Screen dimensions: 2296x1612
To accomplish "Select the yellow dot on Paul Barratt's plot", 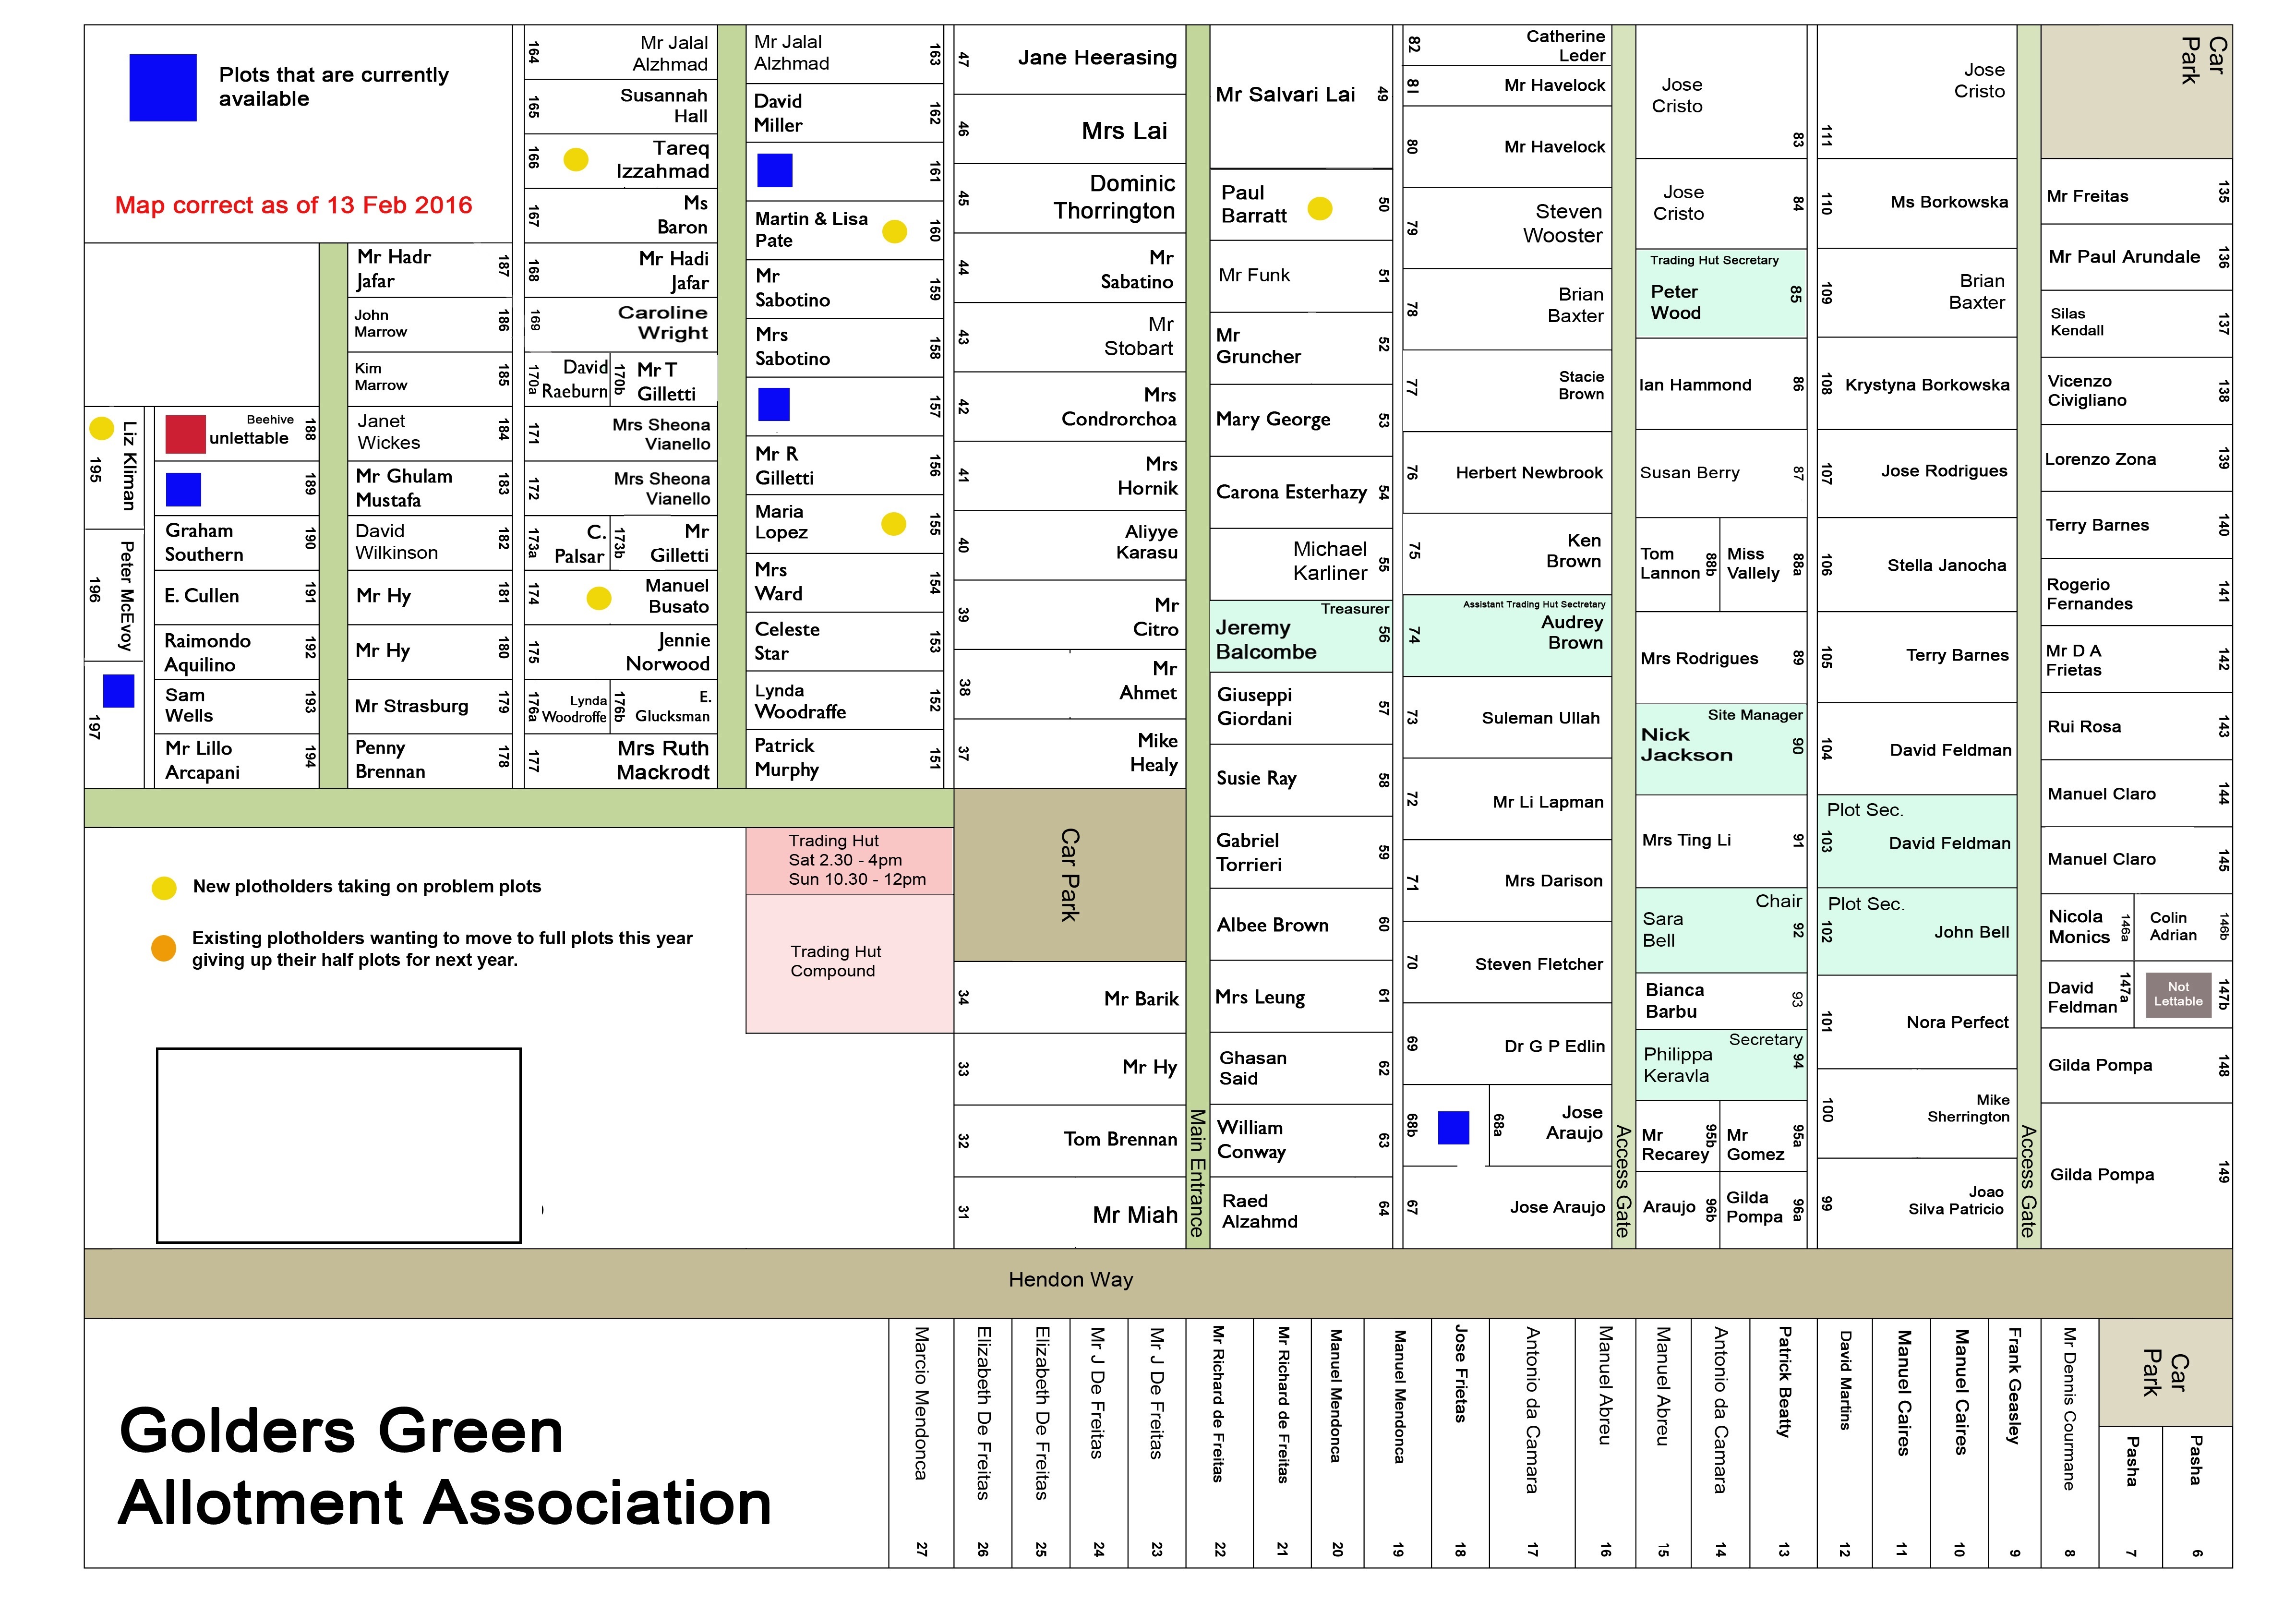I will point(1320,210).
